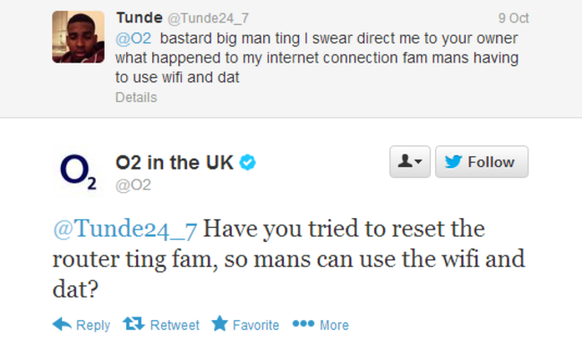Screen dimensions: 582x344
Task: Click the Reply arrow icon
Action: pos(62,324)
